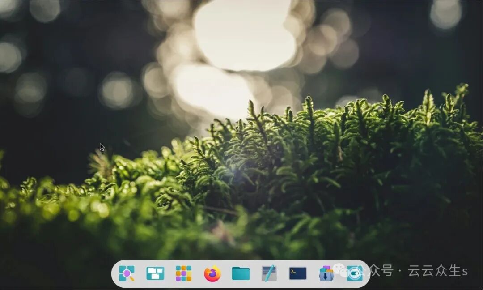Open the colorful application grid launcher

click(184, 273)
